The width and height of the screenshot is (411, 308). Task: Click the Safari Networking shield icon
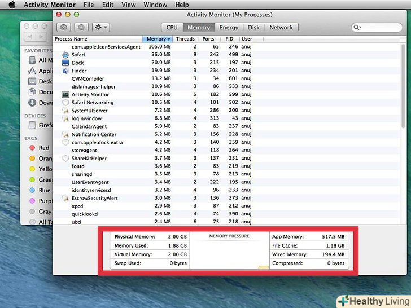(65, 103)
